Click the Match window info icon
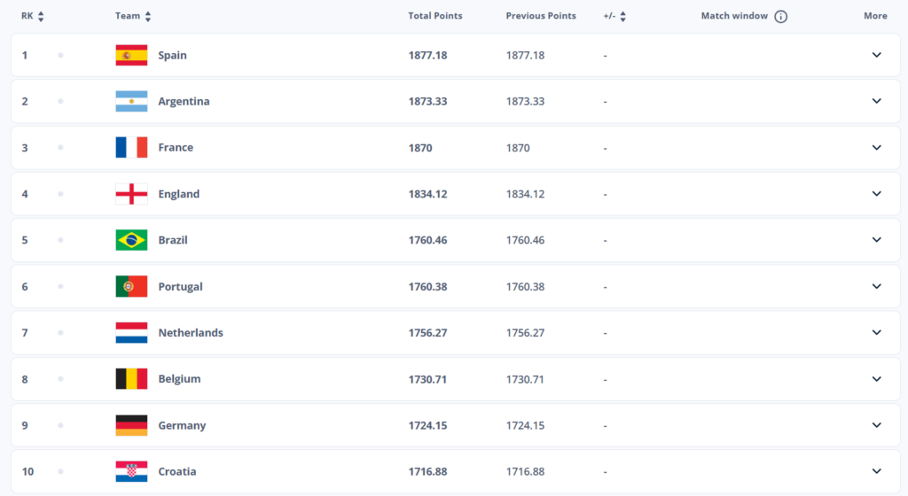 pos(780,17)
